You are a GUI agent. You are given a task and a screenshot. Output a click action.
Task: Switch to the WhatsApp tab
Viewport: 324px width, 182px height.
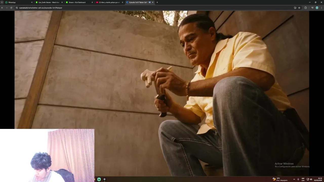[x=19, y=2]
